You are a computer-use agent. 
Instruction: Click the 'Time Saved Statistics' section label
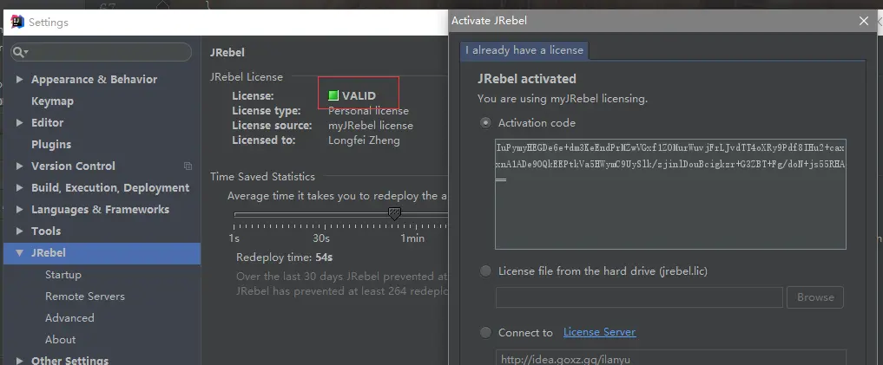[262, 177]
